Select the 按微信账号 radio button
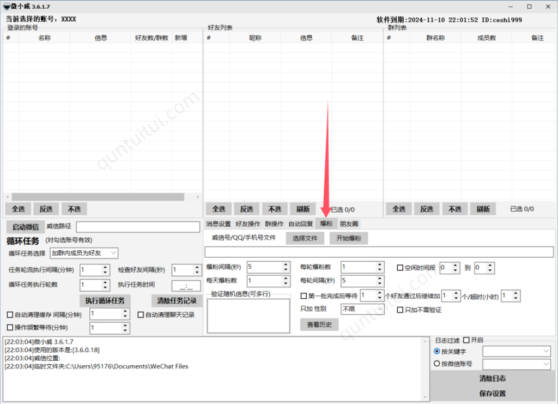The height and width of the screenshot is (404, 558). tap(437, 364)
